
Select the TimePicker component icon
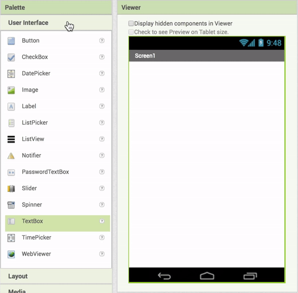click(x=11, y=238)
